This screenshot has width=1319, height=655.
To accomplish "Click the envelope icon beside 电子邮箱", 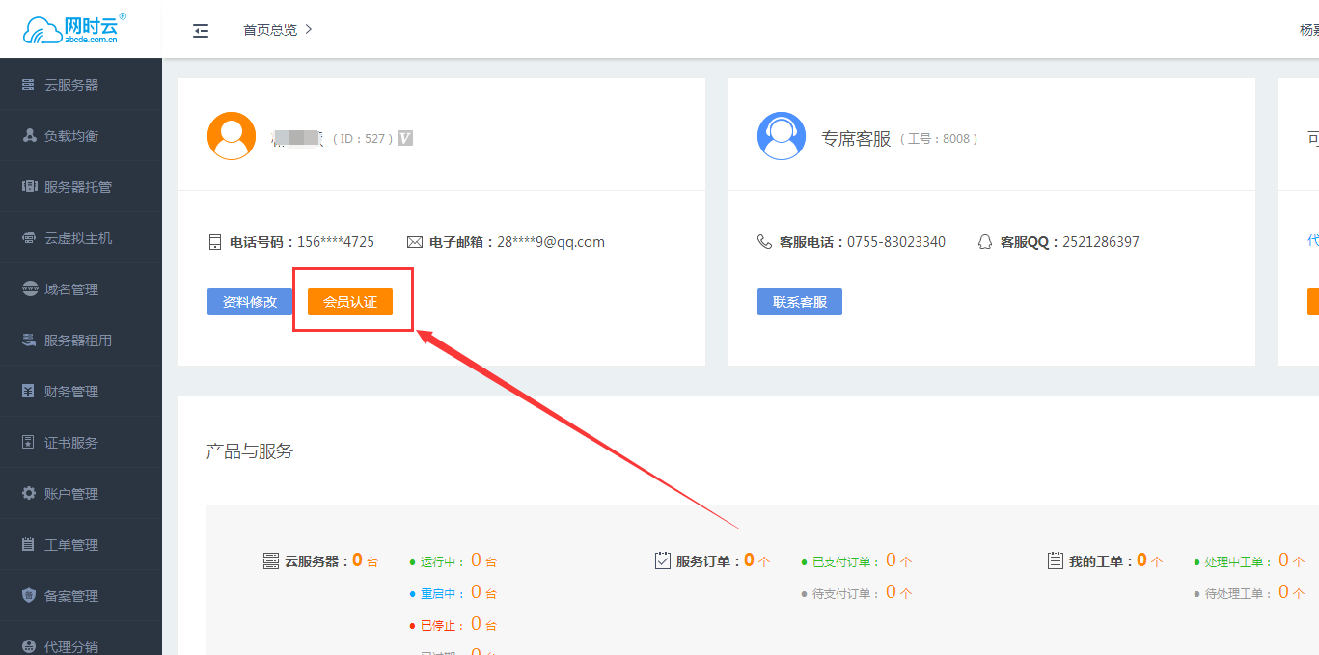I will point(415,242).
